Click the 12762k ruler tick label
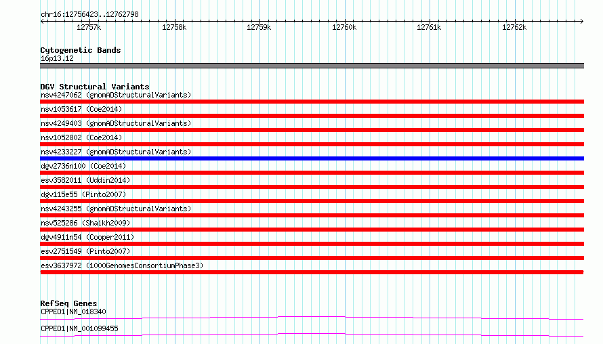The image size is (603, 344). [514, 27]
